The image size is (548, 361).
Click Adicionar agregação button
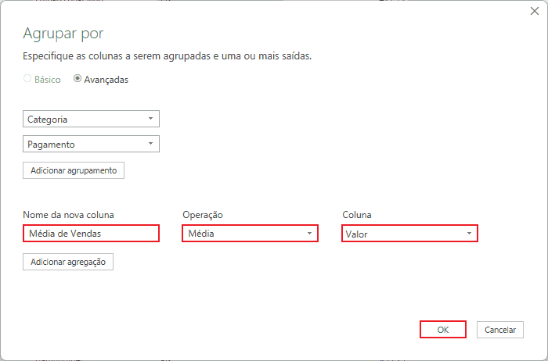click(68, 262)
